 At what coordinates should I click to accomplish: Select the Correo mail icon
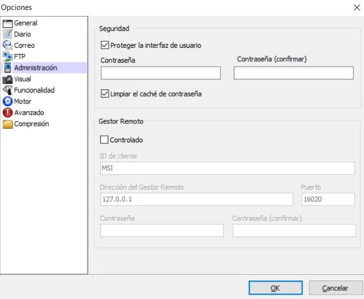point(7,45)
